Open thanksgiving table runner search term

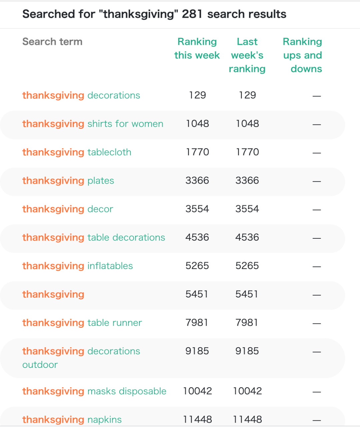82,323
